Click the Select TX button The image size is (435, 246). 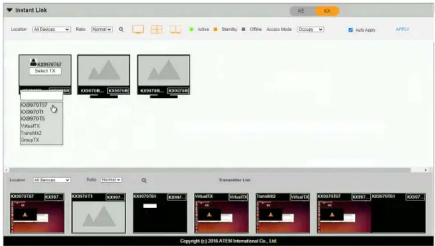pos(45,71)
